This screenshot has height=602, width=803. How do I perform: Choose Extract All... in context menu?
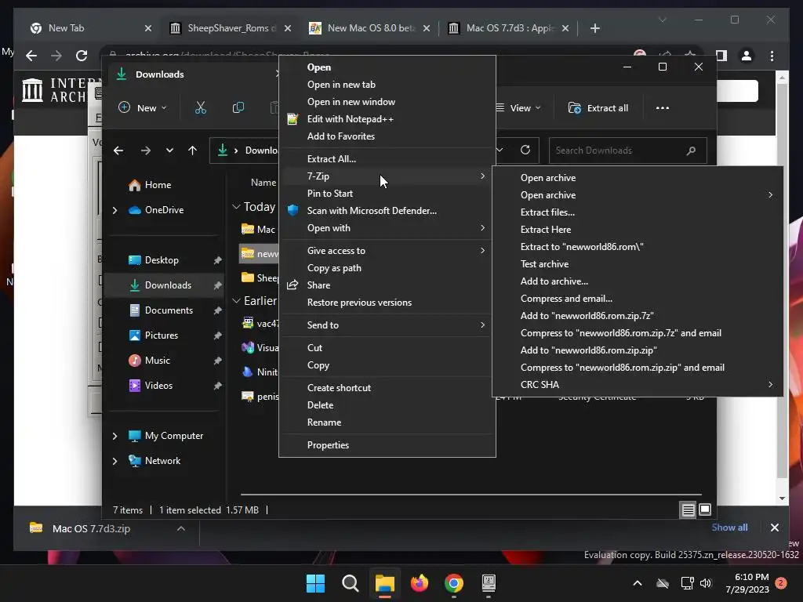pyautogui.click(x=387, y=158)
